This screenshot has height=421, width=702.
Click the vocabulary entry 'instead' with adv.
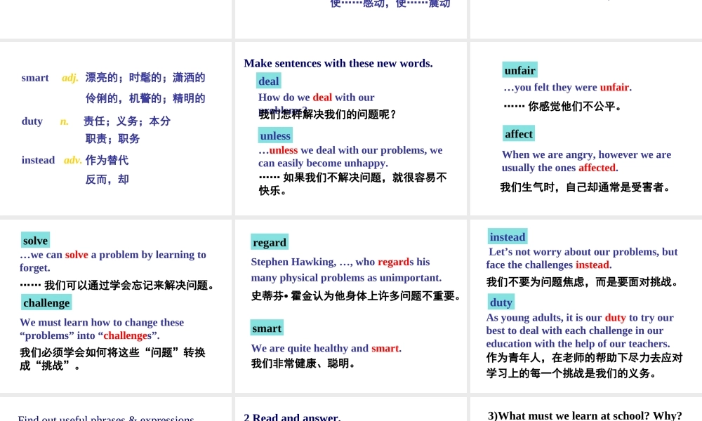pyautogui.click(x=38, y=160)
